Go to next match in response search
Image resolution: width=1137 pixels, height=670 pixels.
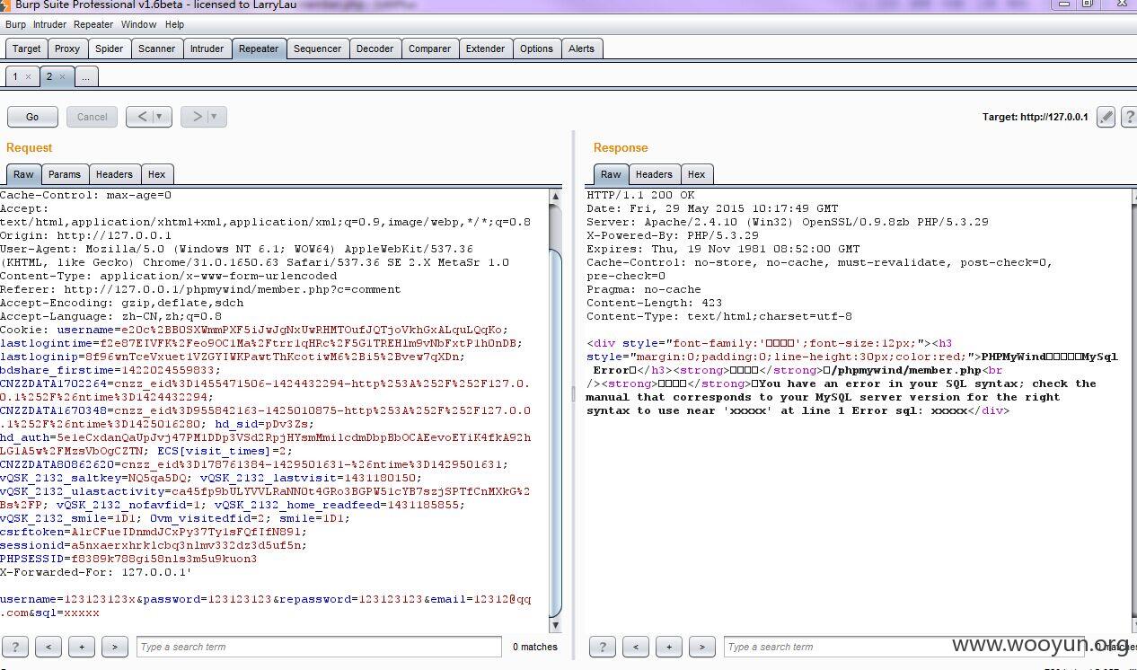coord(702,647)
